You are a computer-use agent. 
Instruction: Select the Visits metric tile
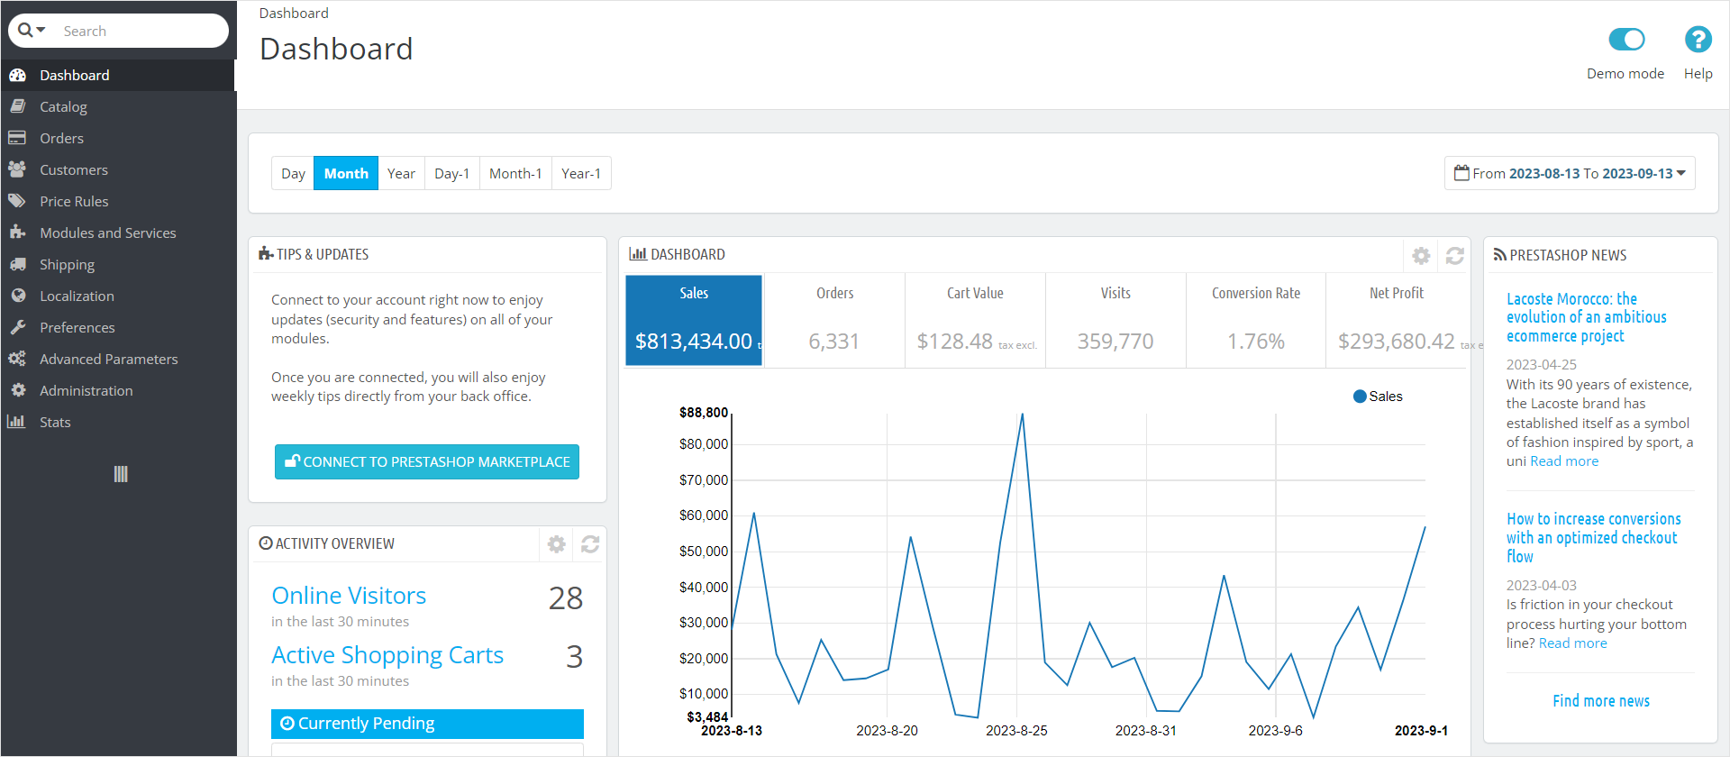point(1115,321)
